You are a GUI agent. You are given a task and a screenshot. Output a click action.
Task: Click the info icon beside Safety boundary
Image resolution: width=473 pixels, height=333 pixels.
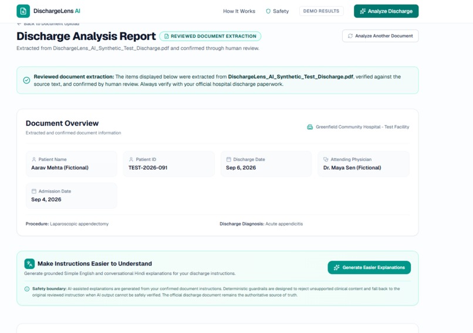click(27, 289)
